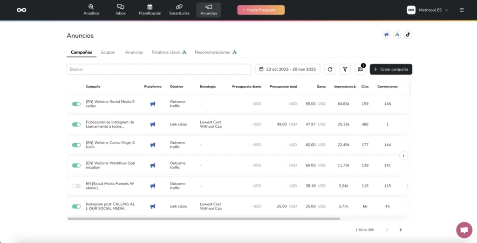Open the hamburger menu
This screenshot has height=243, width=477.
(x=462, y=10)
